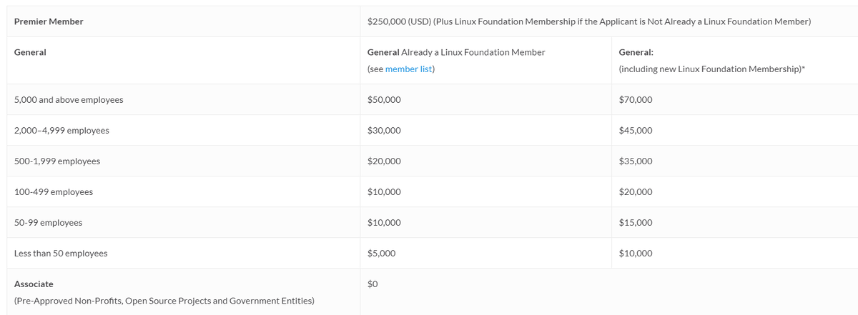Click the 50-99 employees row label

(x=48, y=223)
